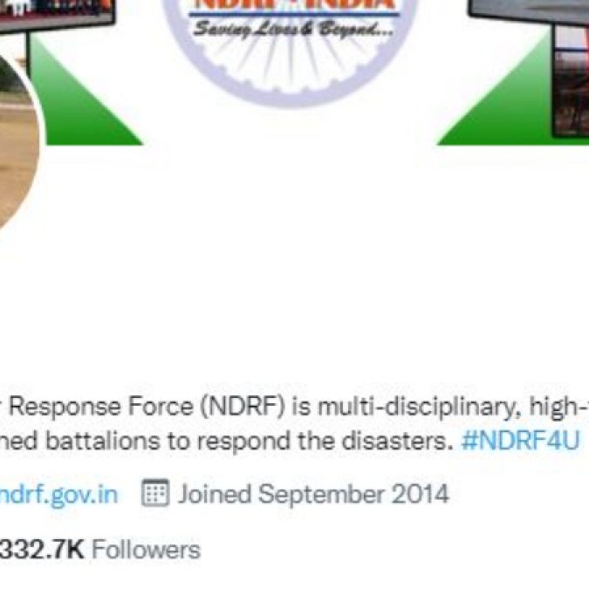Open the #NDRF4U hashtag link
Viewport: 589px width, 589px height.
pos(520,441)
